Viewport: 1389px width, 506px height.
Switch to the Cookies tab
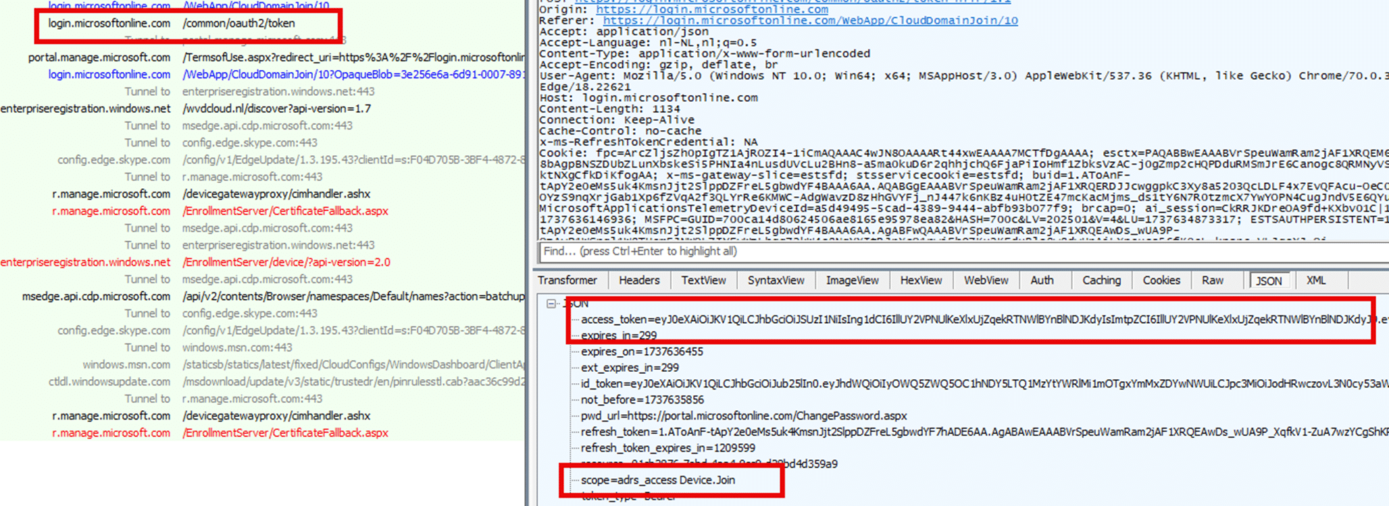1161,281
